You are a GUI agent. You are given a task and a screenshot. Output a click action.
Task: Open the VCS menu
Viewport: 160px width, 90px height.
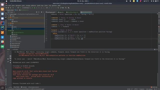click(x=50, y=5)
